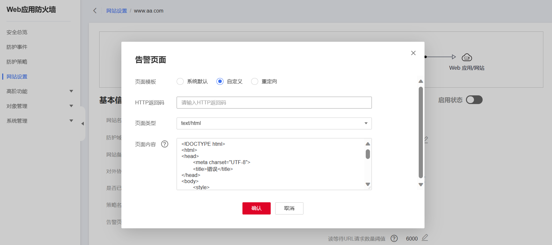Image resolution: width=552 pixels, height=245 pixels.
Task: Select the 系统默认 page template option
Action: (x=180, y=82)
